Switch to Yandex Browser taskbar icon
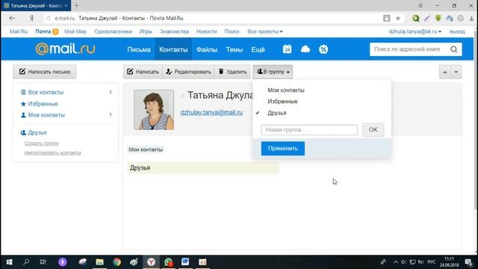This screenshot has width=478, height=269. (151, 262)
